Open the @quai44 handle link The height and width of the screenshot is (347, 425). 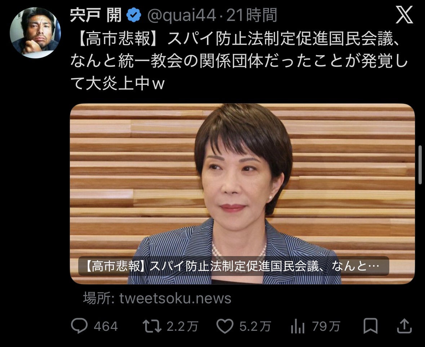point(182,15)
